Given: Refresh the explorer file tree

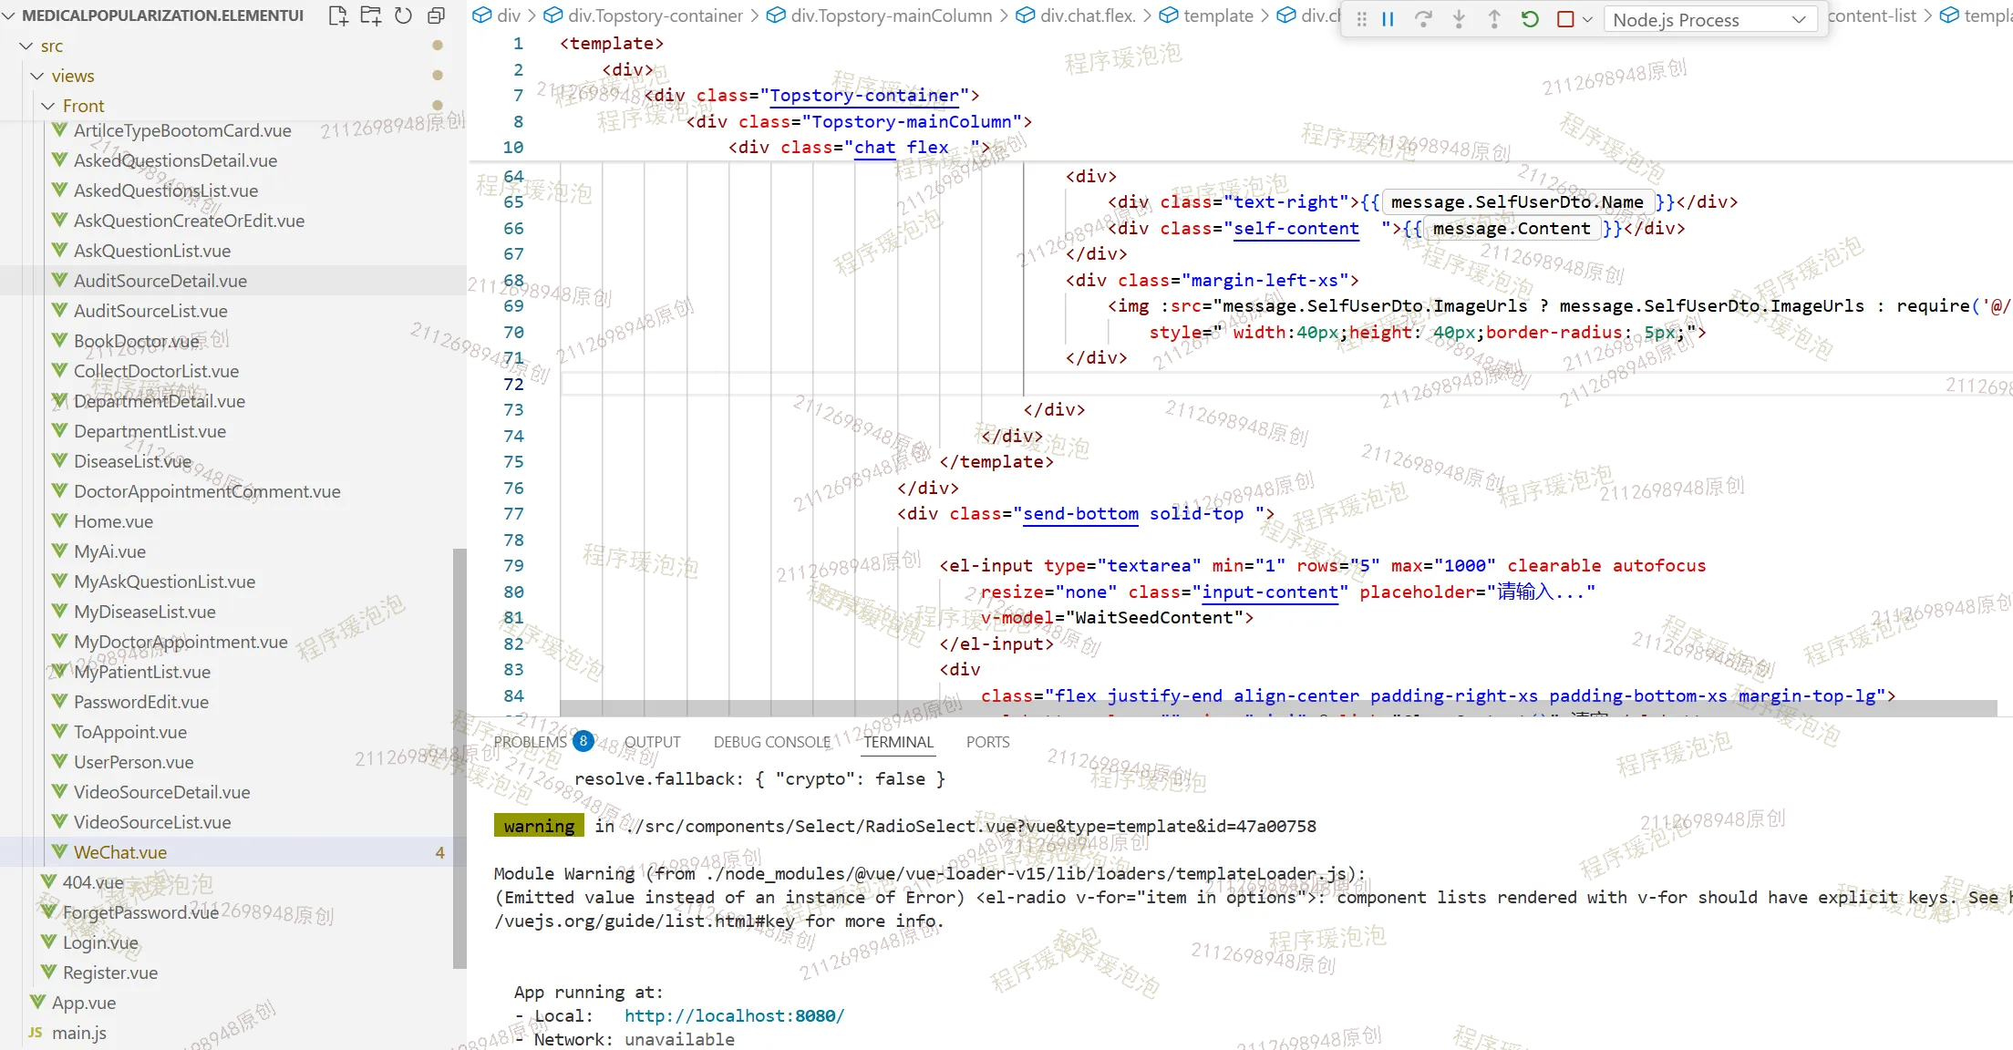Looking at the screenshot, I should [403, 15].
